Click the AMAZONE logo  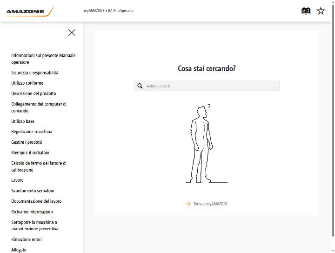click(29, 12)
